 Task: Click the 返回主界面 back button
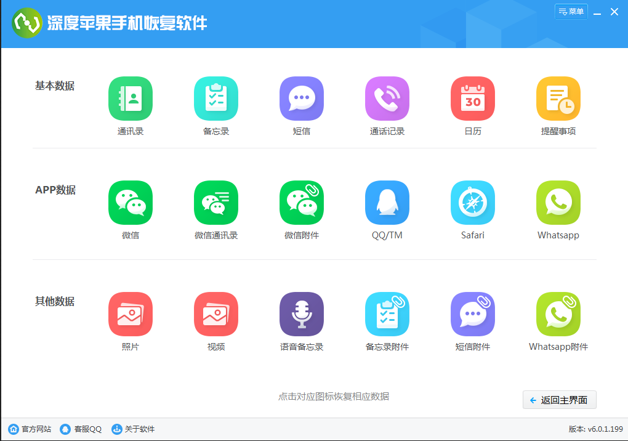559,400
